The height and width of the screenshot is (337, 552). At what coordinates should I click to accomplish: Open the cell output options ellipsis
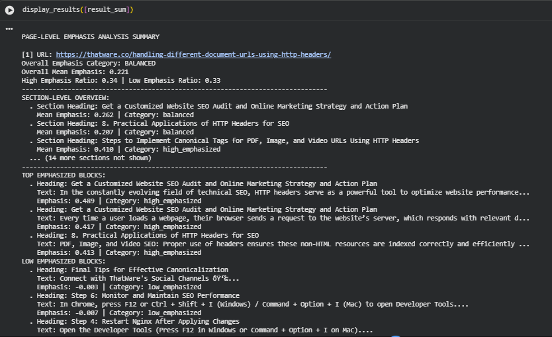(x=9, y=28)
